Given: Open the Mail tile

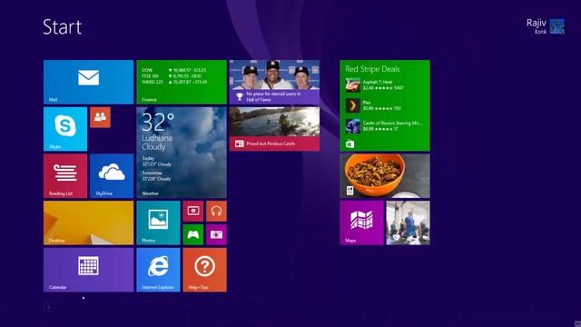Looking at the screenshot, I should pyautogui.click(x=89, y=82).
